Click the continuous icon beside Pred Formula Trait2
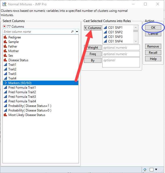 (5, 92)
